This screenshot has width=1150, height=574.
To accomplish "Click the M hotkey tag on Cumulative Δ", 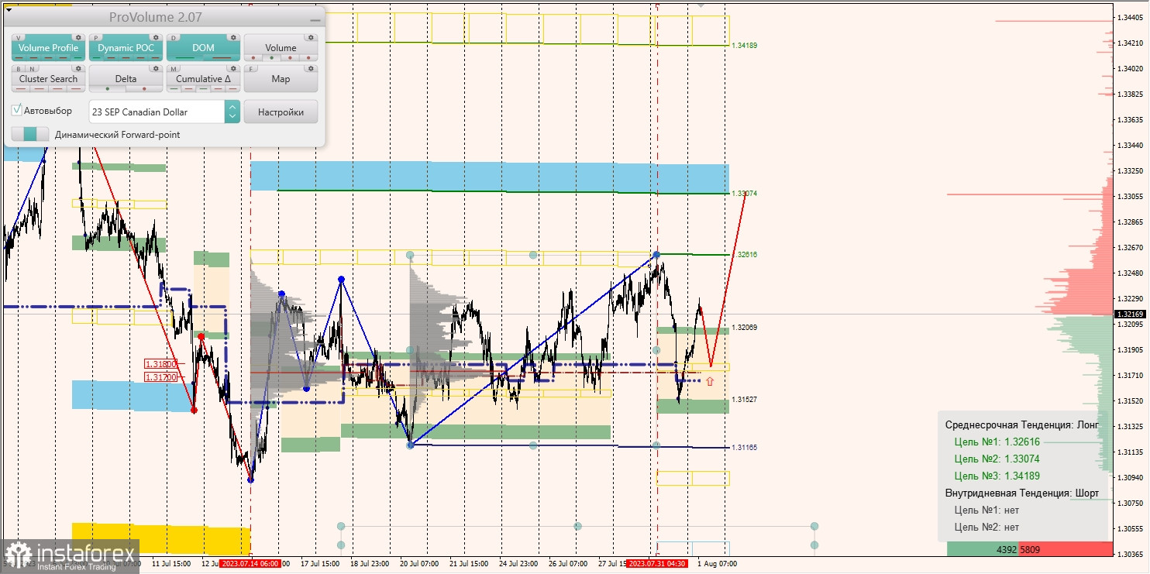I will (x=174, y=69).
